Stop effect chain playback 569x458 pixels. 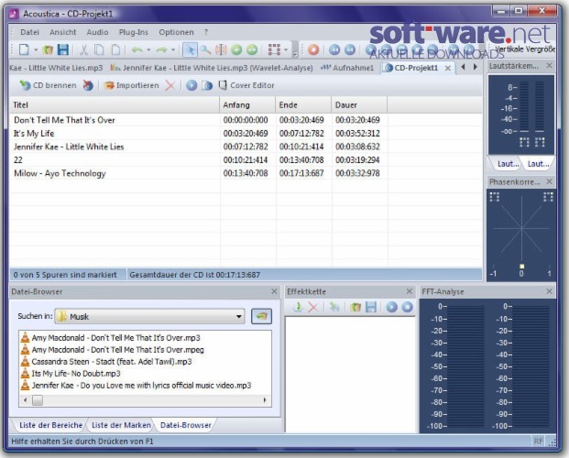click(x=407, y=307)
